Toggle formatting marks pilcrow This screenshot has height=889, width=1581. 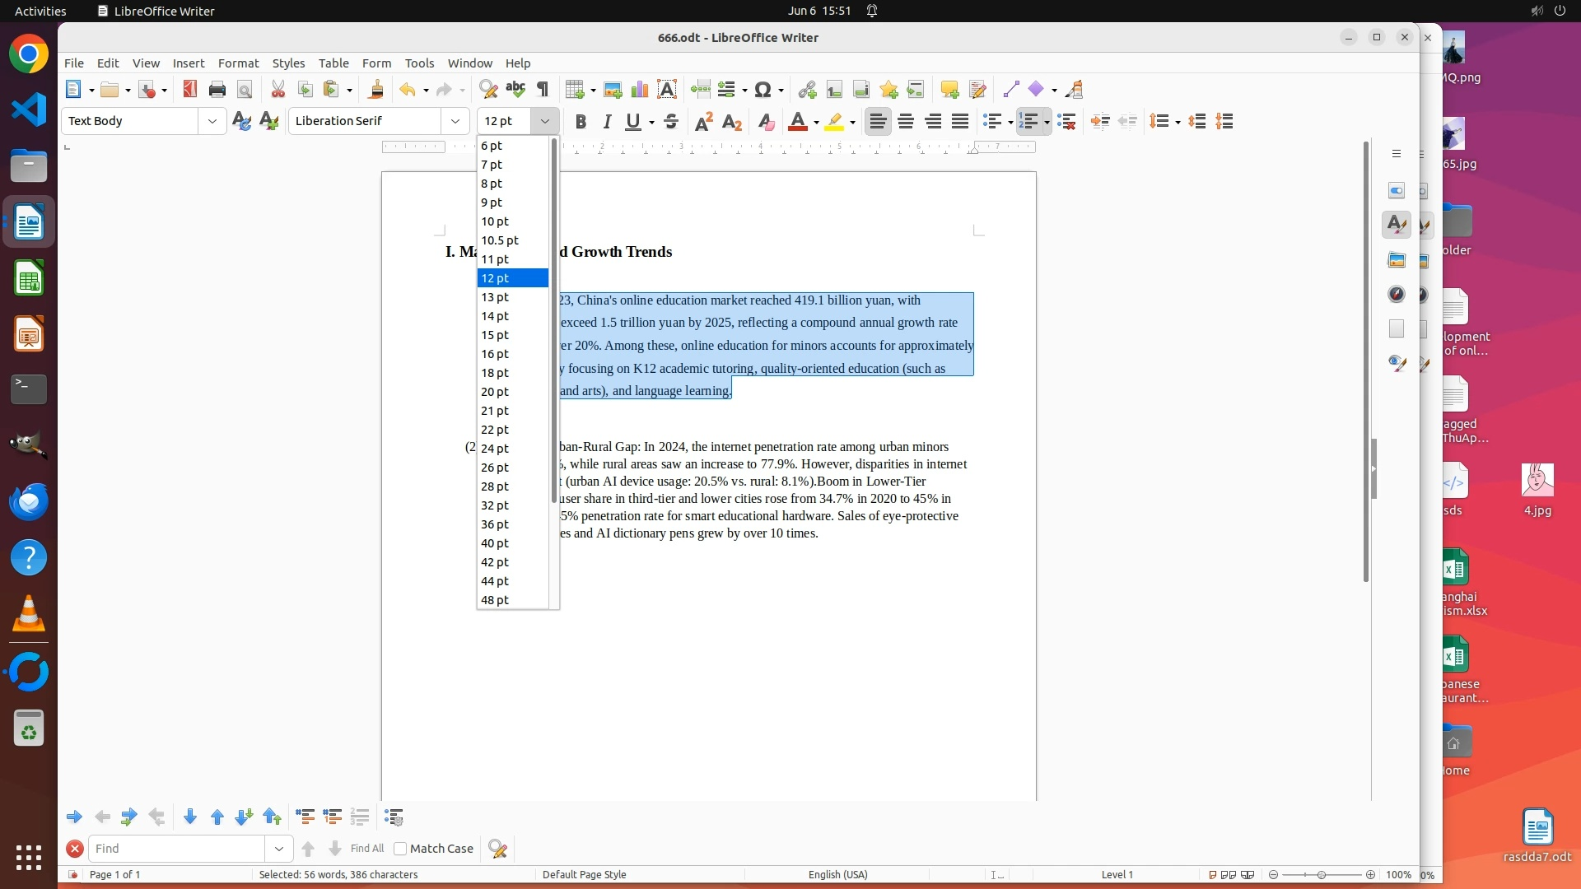pyautogui.click(x=543, y=90)
